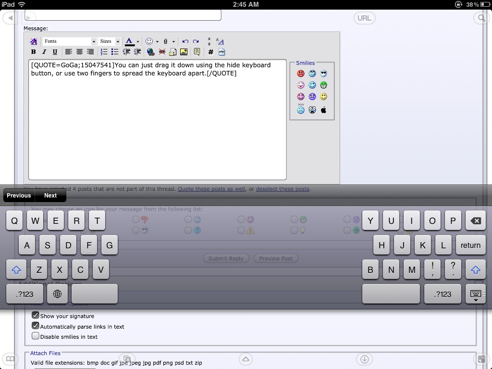Tap the globe language key

coord(57,294)
